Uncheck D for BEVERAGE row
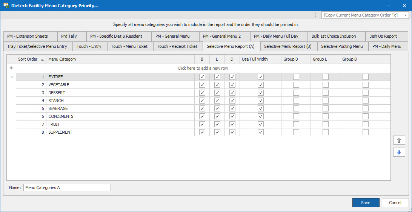The width and height of the screenshot is (412, 212). coord(232,108)
